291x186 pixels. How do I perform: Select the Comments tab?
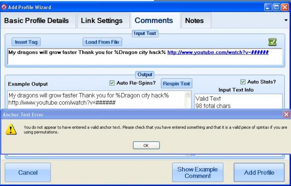coord(154,20)
